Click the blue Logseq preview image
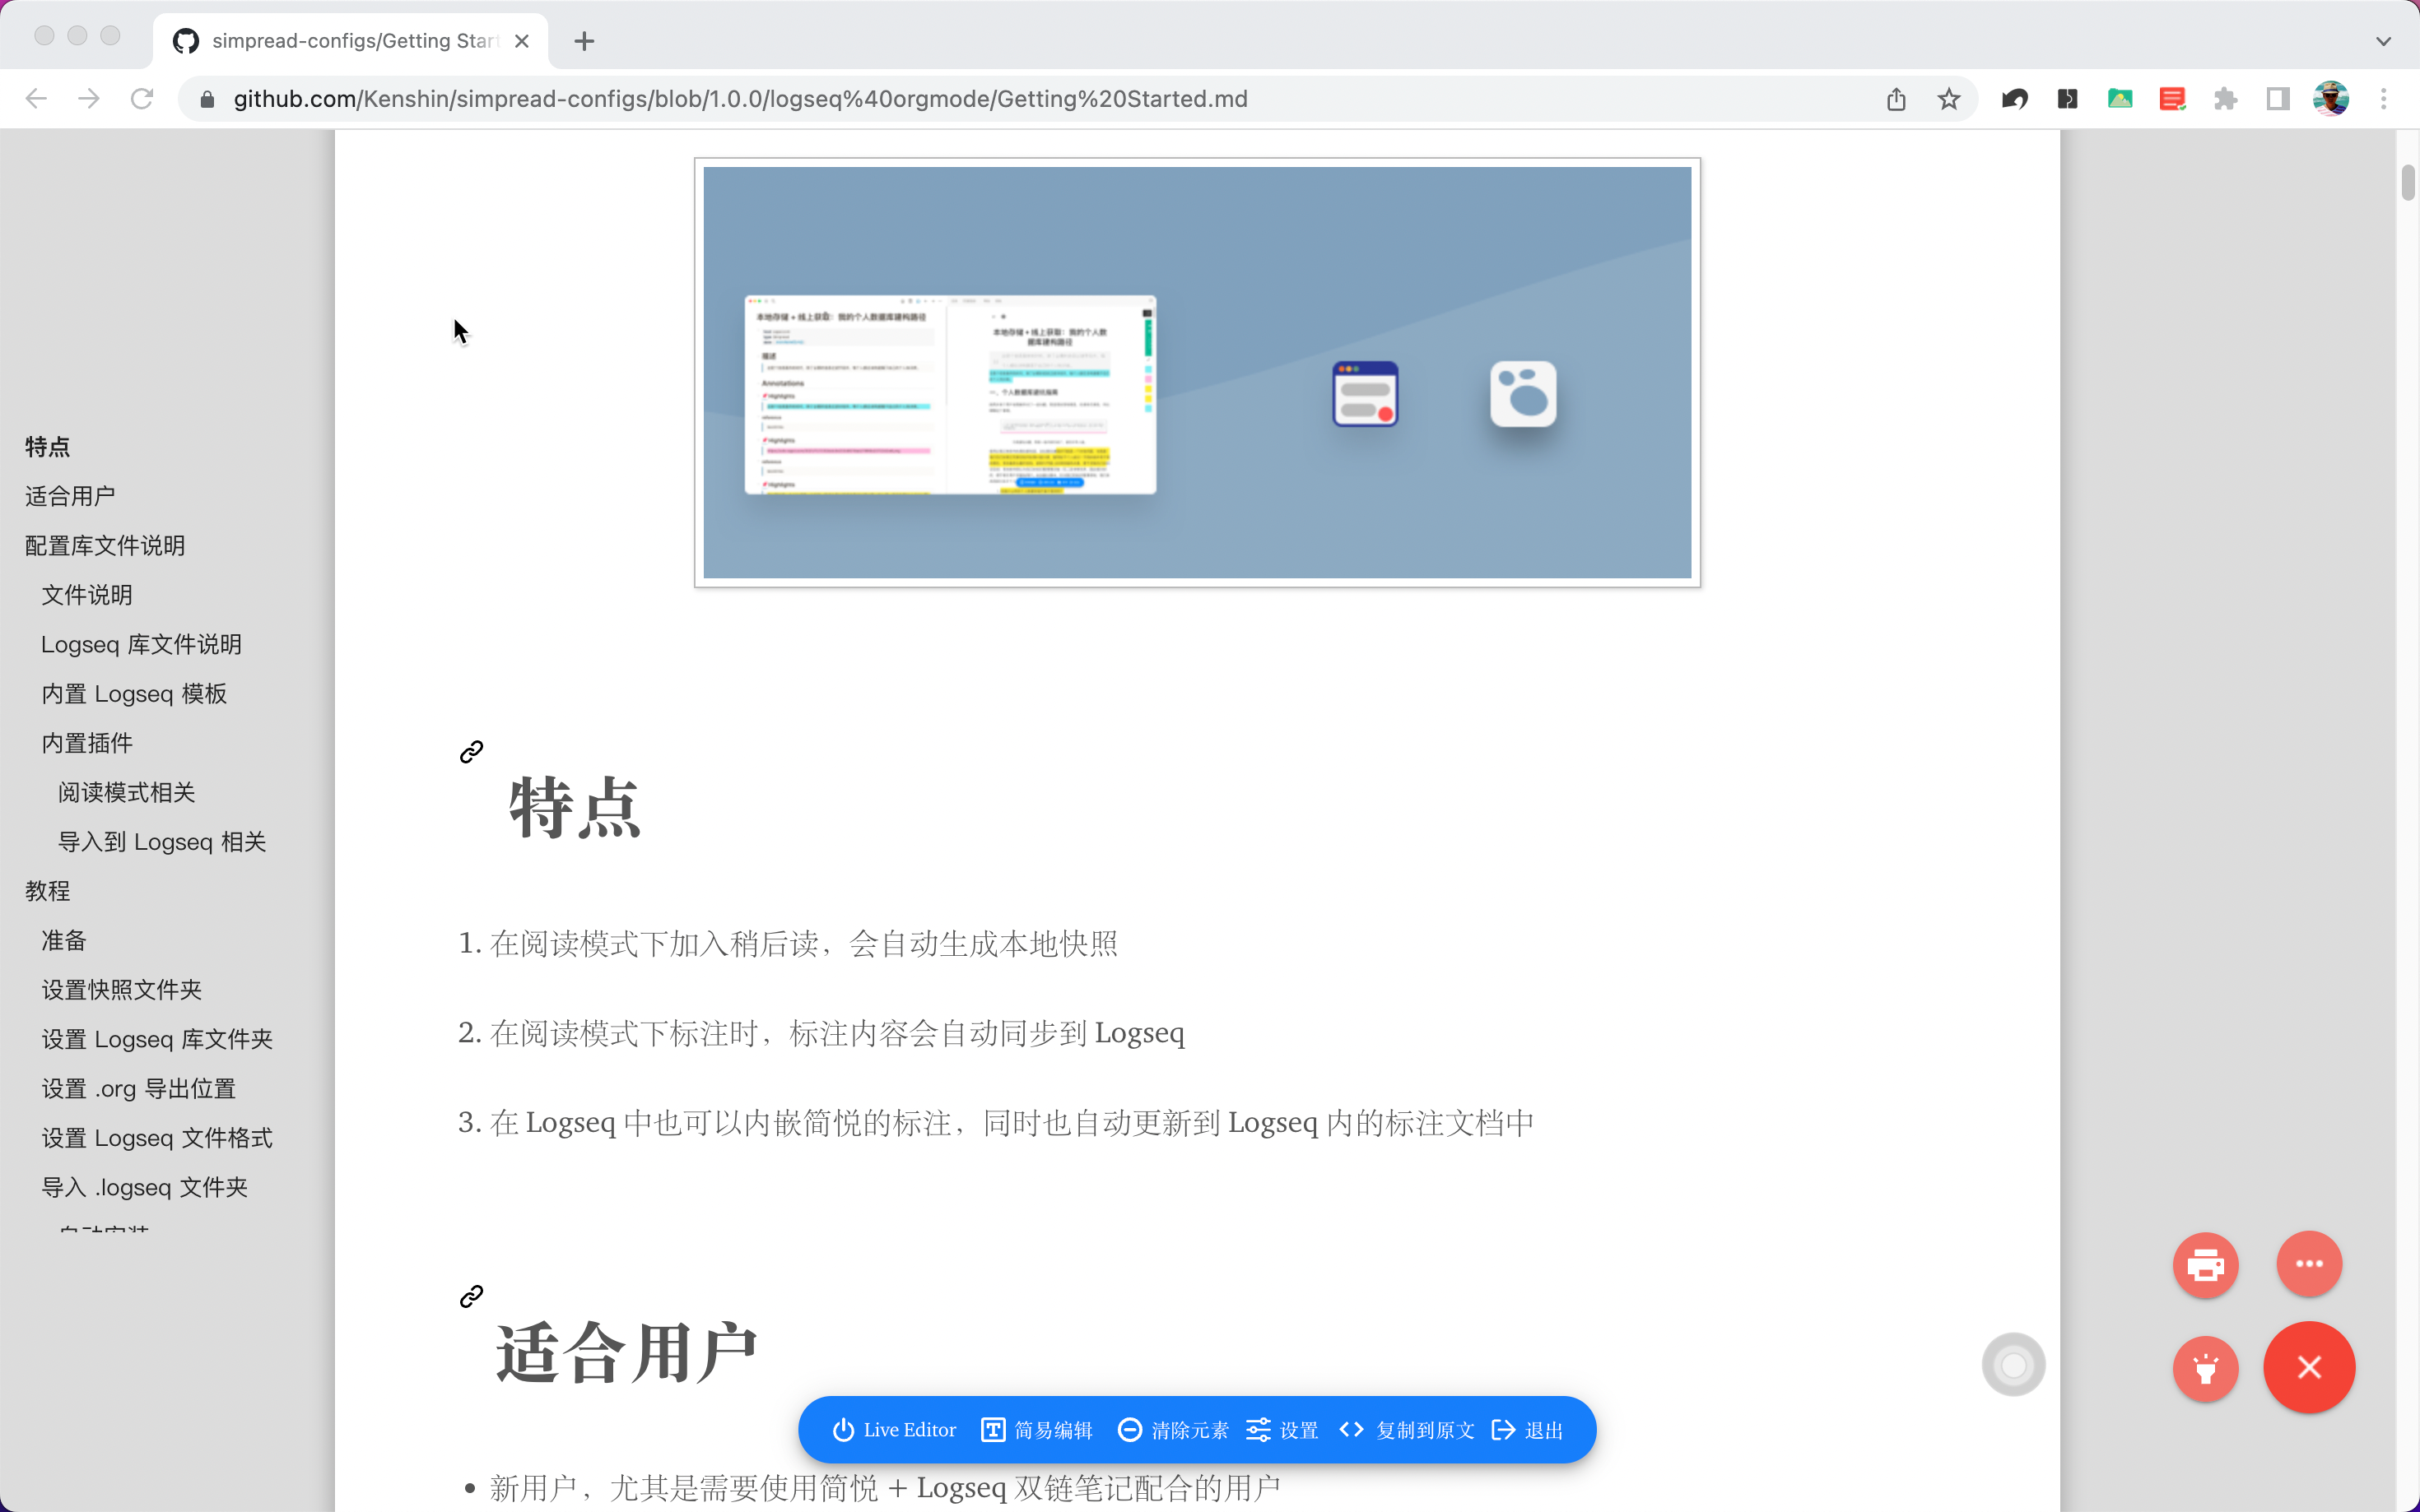The width and height of the screenshot is (2420, 1512). click(1197, 372)
